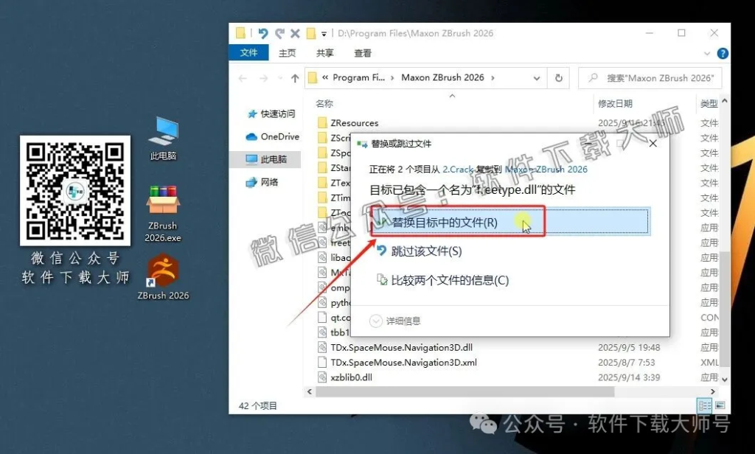Open the quick access toolbar customize dropdown
755x454 pixels.
pyautogui.click(x=324, y=34)
